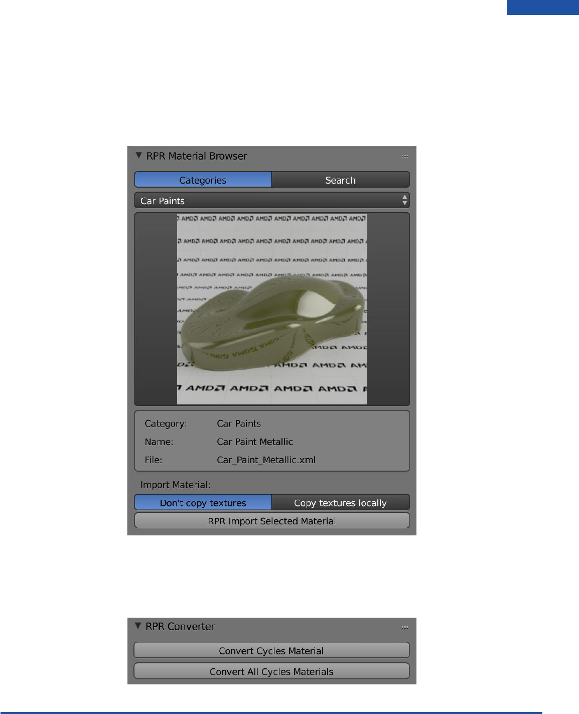This screenshot has height=714, width=579.
Task: Click the Import Material label
Action: click(175, 485)
